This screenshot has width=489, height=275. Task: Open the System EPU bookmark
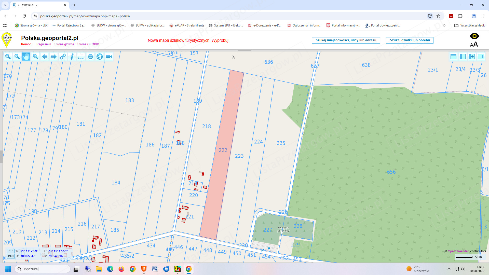[226, 25]
